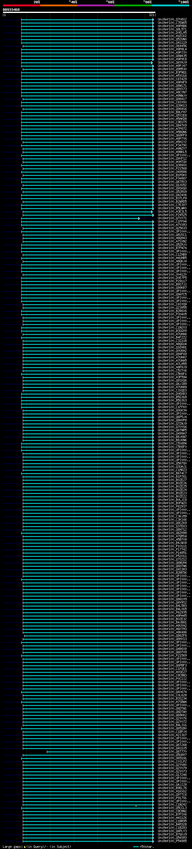Select hit UniRef100_Q8HXS3
The height and width of the screenshot is (849, 192).
pos(172,639)
